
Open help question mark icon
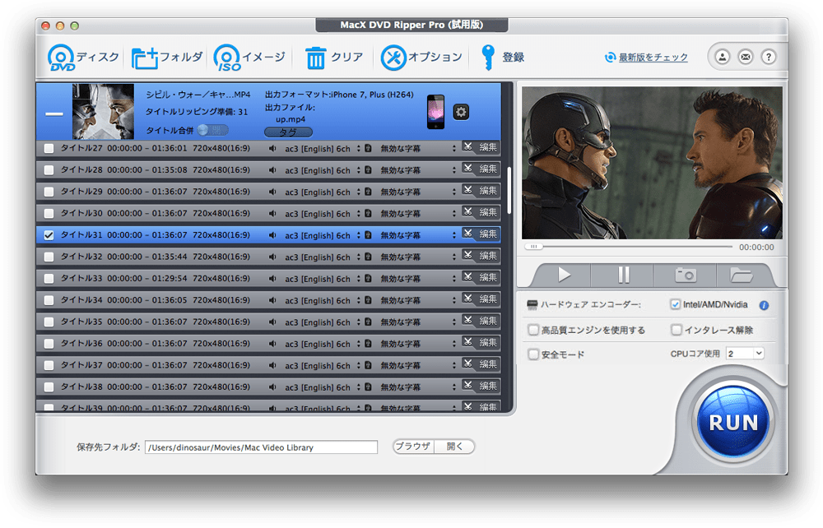point(769,57)
